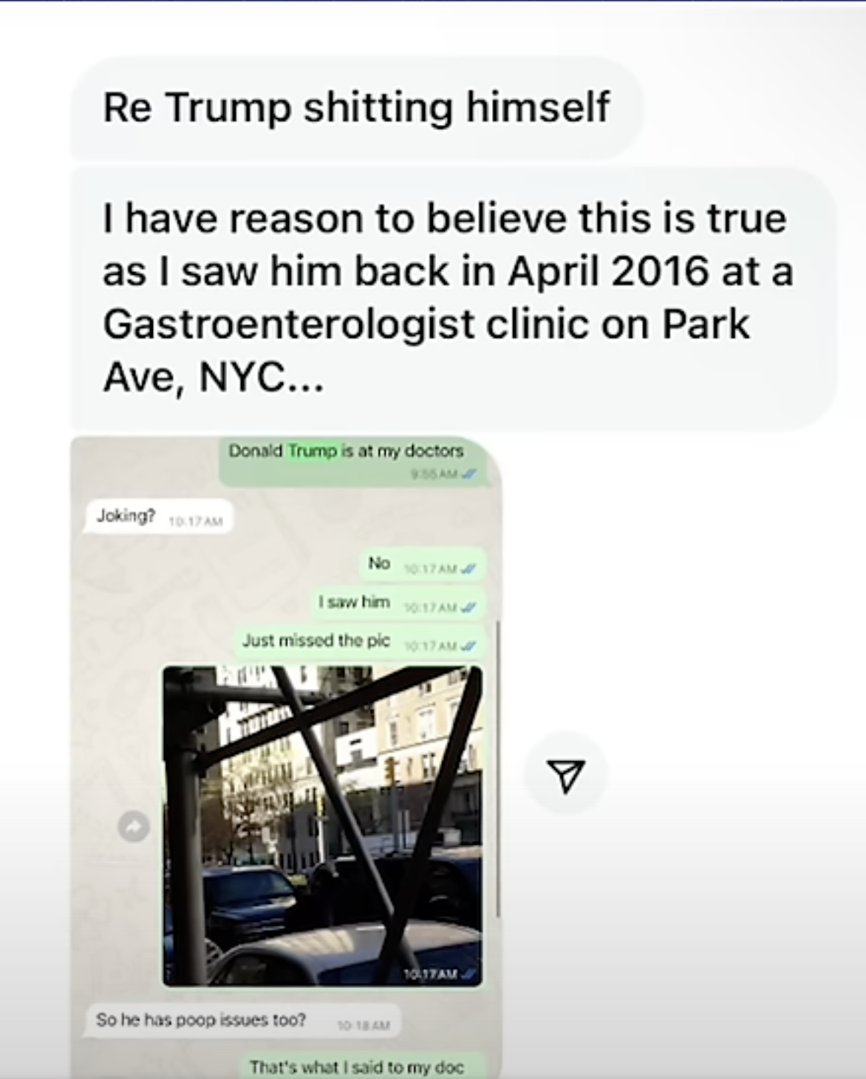Select message about Gastroenterologist clinic on Park Ave

(x=454, y=299)
